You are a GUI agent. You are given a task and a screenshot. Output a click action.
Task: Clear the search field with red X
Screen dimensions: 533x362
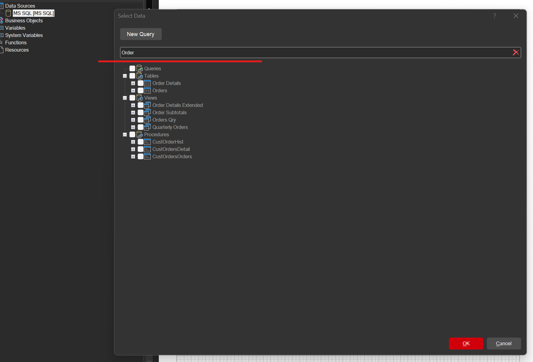pyautogui.click(x=516, y=53)
